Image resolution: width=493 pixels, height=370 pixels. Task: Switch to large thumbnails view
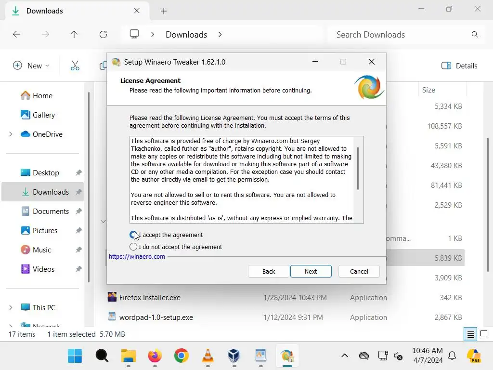(x=484, y=334)
